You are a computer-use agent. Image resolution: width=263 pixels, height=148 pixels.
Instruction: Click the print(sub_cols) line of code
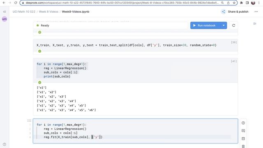[x=57, y=76]
